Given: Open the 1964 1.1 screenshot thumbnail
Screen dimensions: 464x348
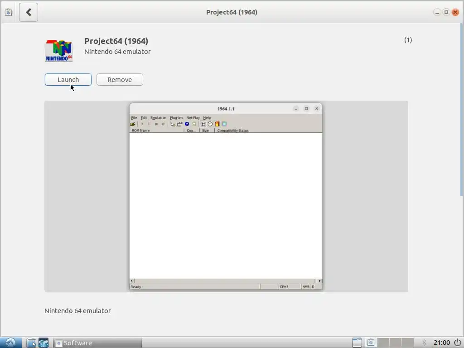Looking at the screenshot, I should (226, 197).
